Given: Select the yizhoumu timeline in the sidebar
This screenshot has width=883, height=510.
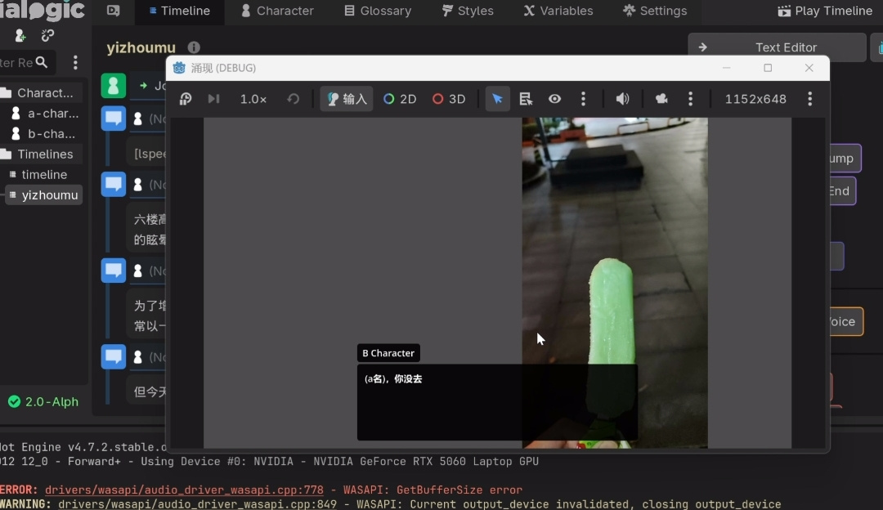Looking at the screenshot, I should coord(44,195).
